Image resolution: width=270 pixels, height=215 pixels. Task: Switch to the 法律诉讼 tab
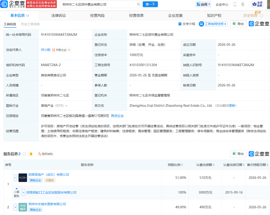pyautogui.click(x=58, y=15)
